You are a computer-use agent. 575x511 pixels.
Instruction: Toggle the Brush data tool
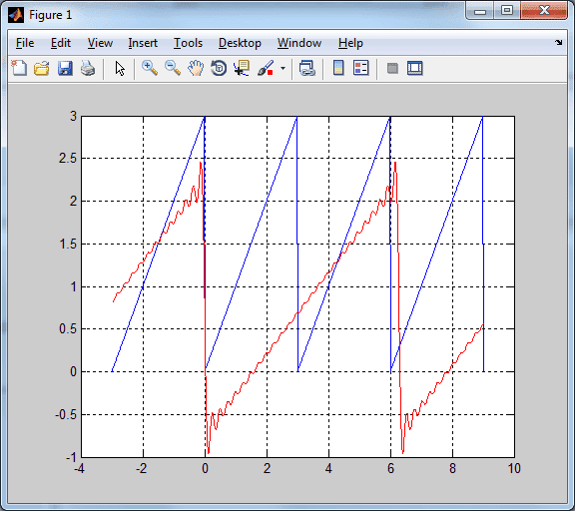pyautogui.click(x=266, y=68)
